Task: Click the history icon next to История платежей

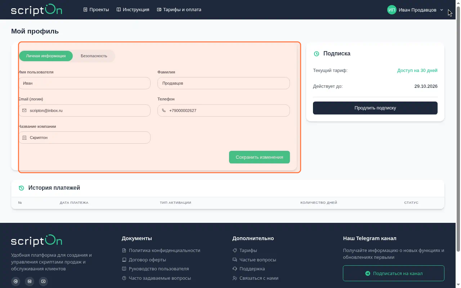Action: [x=21, y=188]
